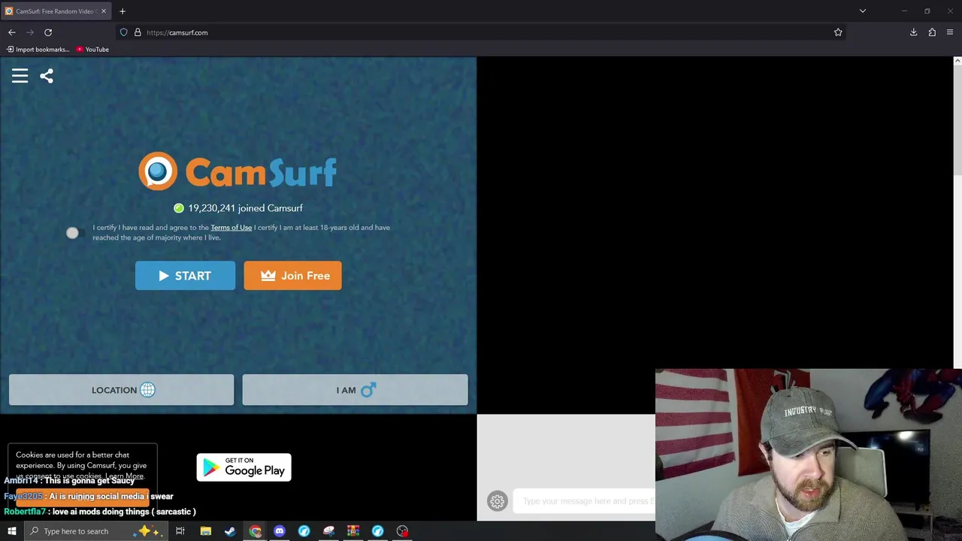Click the Get it on Google Play badge

[x=244, y=467]
